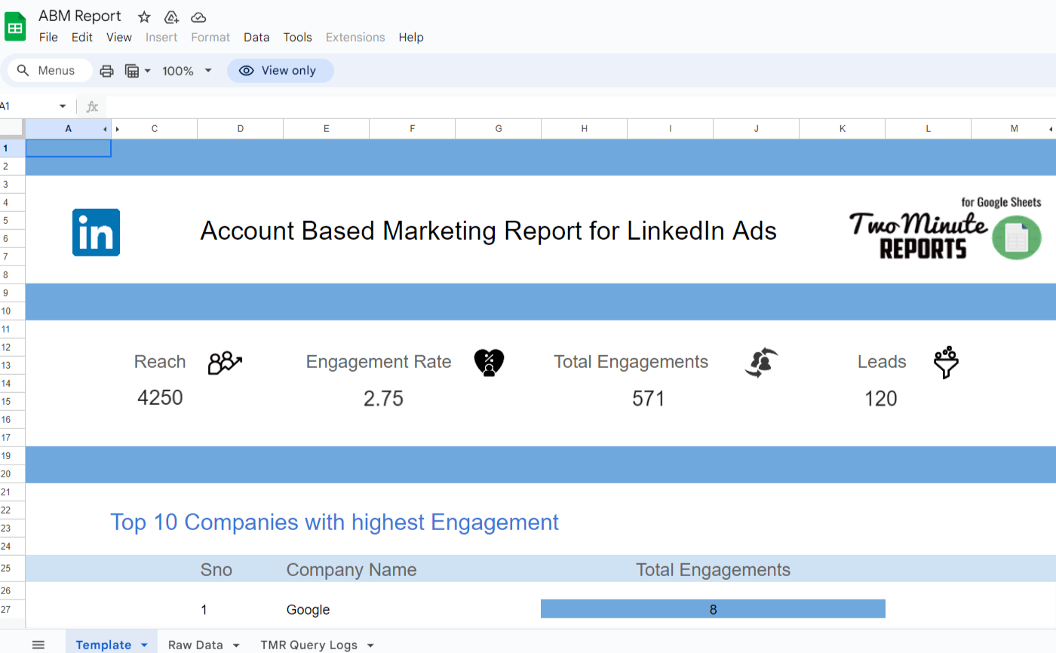Click the ABM Report document title
Viewport: 1056px width, 653px height.
[80, 17]
